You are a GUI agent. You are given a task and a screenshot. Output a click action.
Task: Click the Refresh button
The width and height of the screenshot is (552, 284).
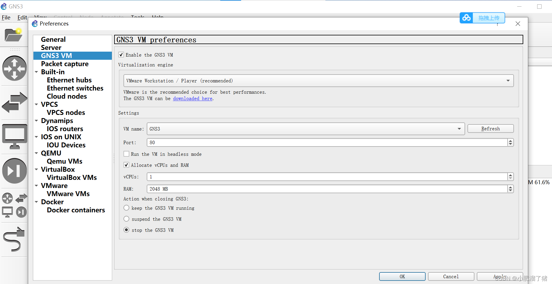tap(490, 129)
